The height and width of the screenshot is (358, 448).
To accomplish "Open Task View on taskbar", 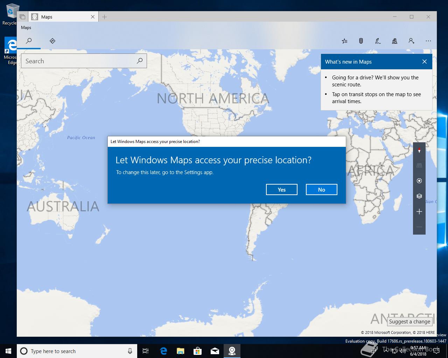I will point(146,351).
